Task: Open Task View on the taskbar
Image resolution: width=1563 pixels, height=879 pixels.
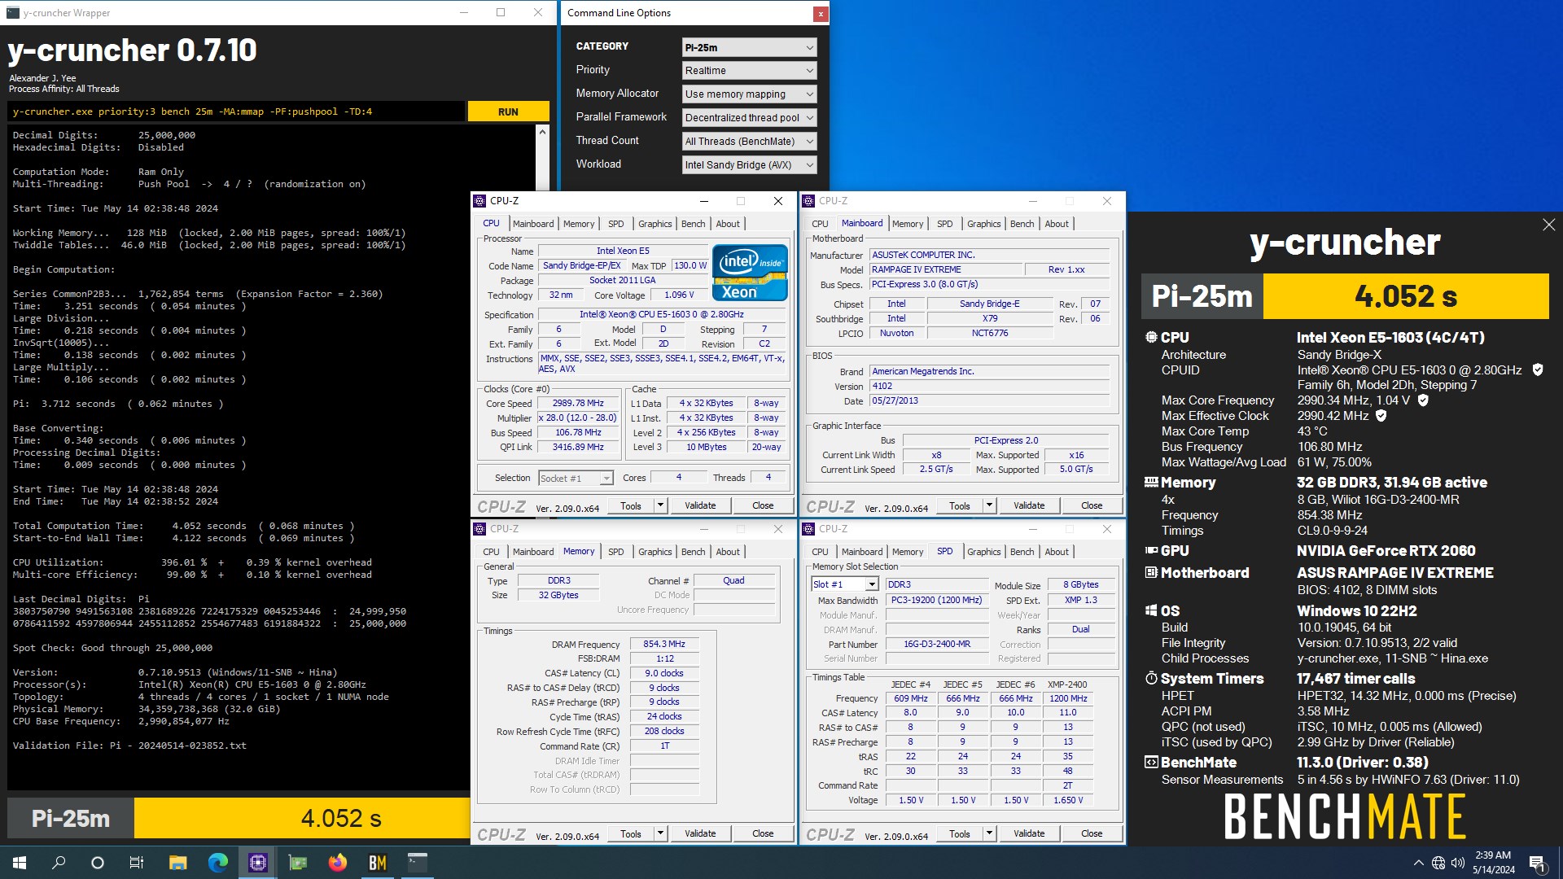Action: (x=137, y=863)
